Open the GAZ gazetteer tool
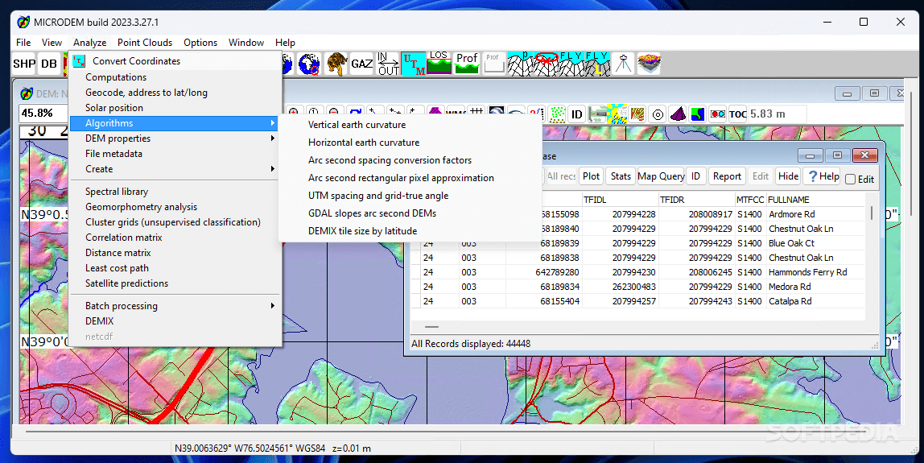Viewport: 924px width, 463px height. tap(362, 64)
